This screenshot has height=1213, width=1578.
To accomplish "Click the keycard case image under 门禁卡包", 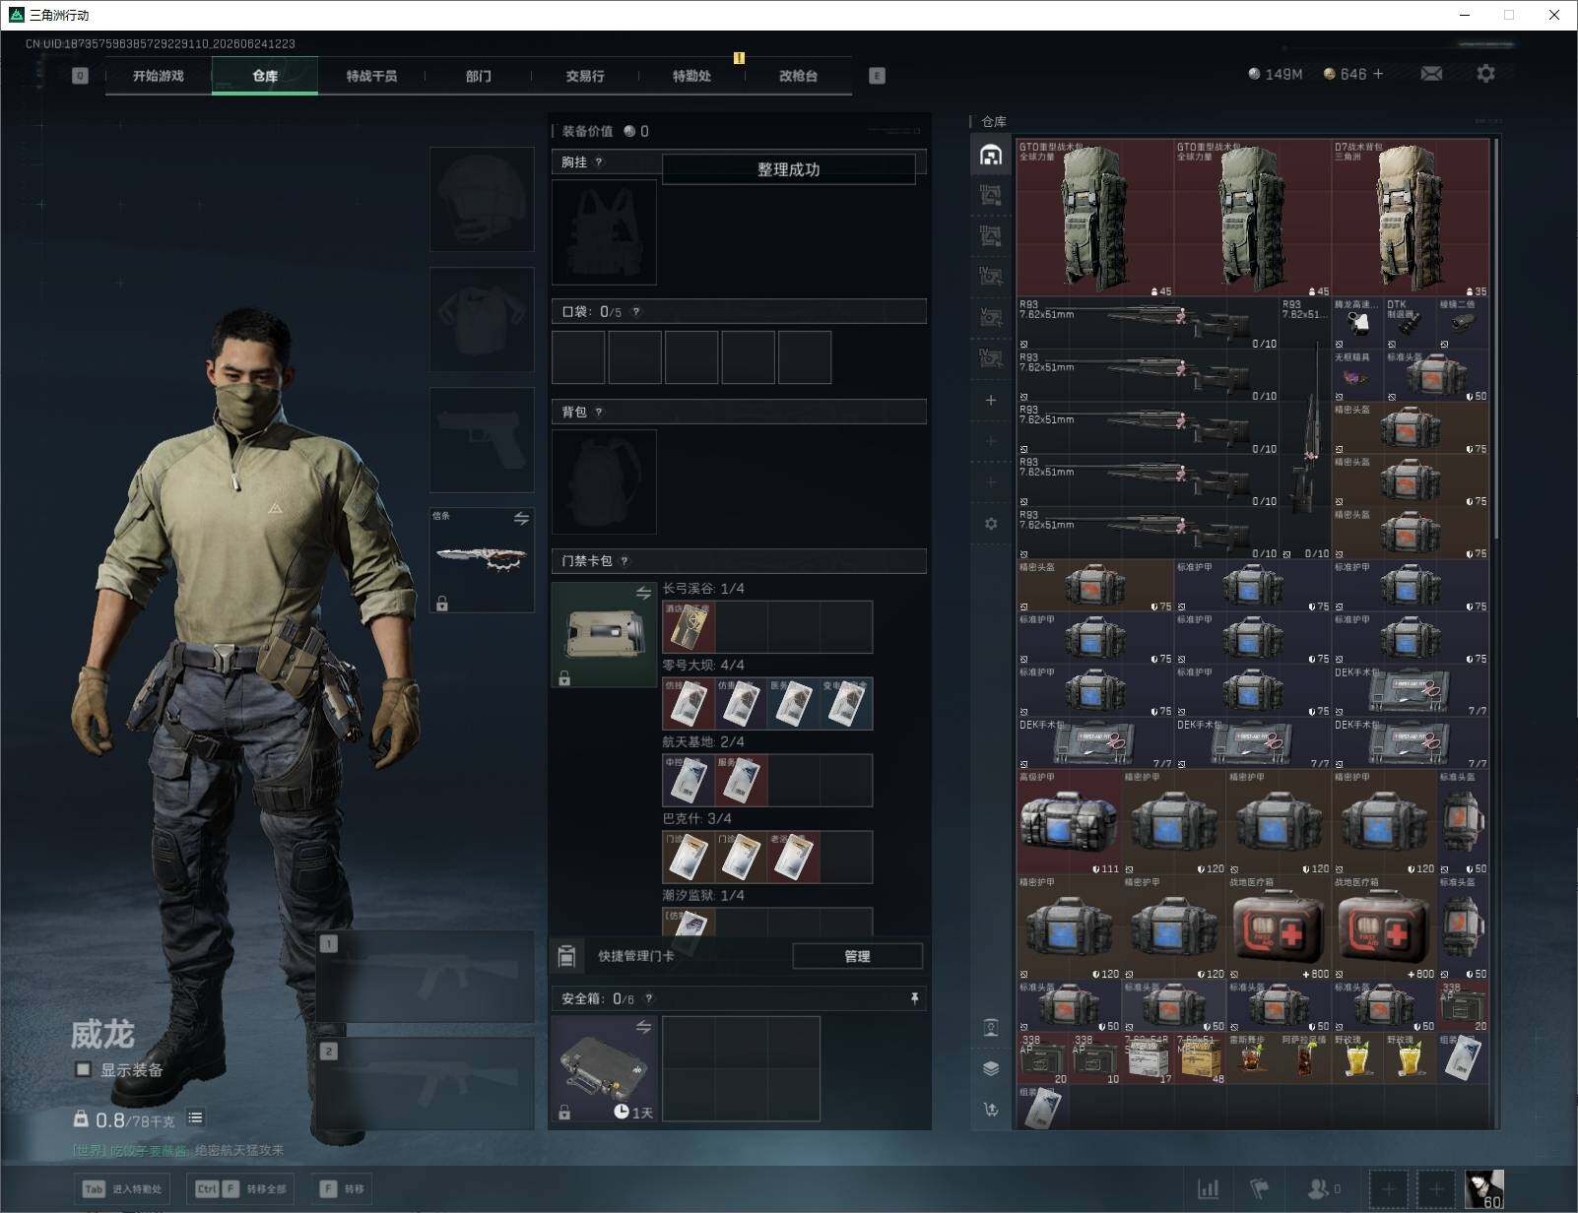I will coord(604,634).
